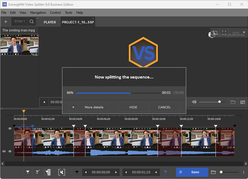This screenshot has width=248, height=179.
Task: Click the black marker at the timeline end
Action: click(x=235, y=126)
